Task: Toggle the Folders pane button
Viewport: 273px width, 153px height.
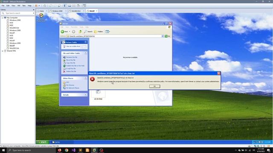Action: tap(99, 31)
